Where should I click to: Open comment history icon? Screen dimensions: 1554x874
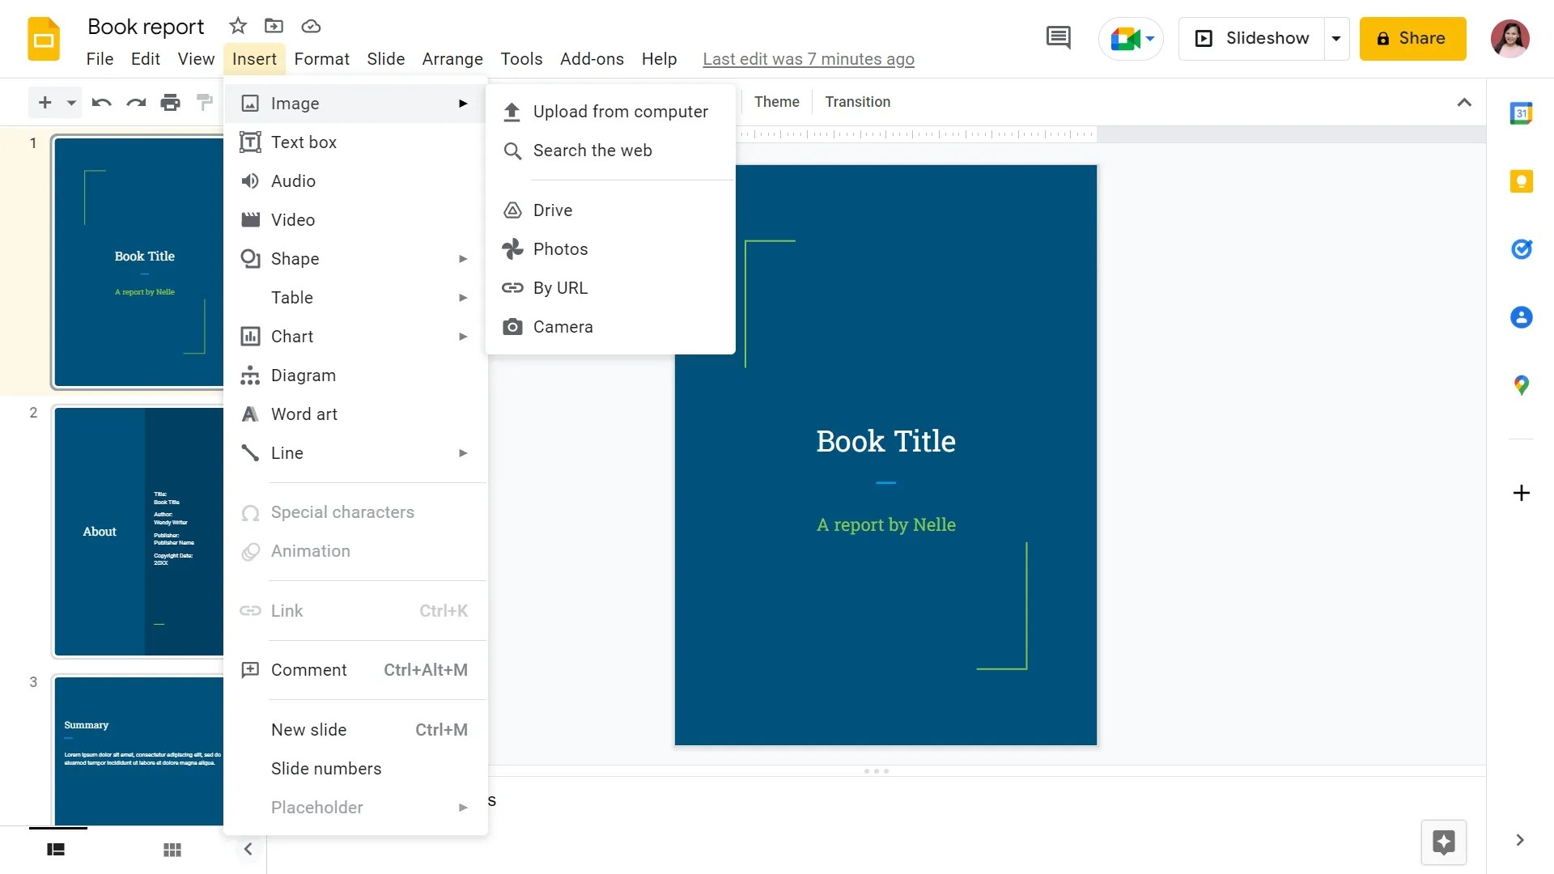click(1058, 38)
